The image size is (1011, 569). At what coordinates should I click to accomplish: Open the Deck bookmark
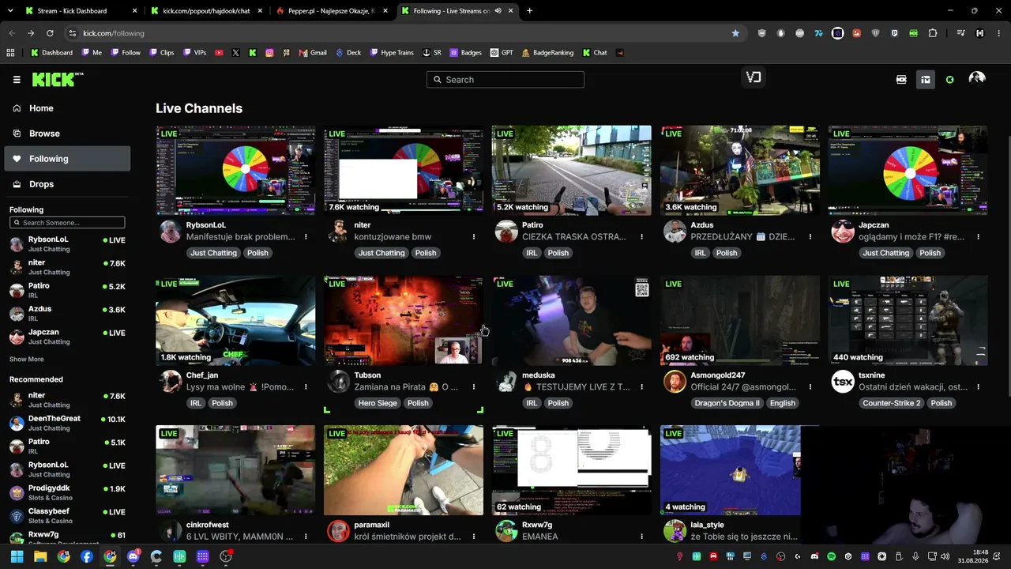(x=348, y=53)
